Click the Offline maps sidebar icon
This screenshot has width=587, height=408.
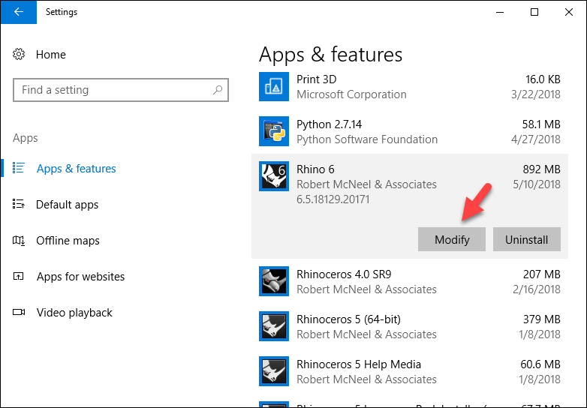click(19, 241)
